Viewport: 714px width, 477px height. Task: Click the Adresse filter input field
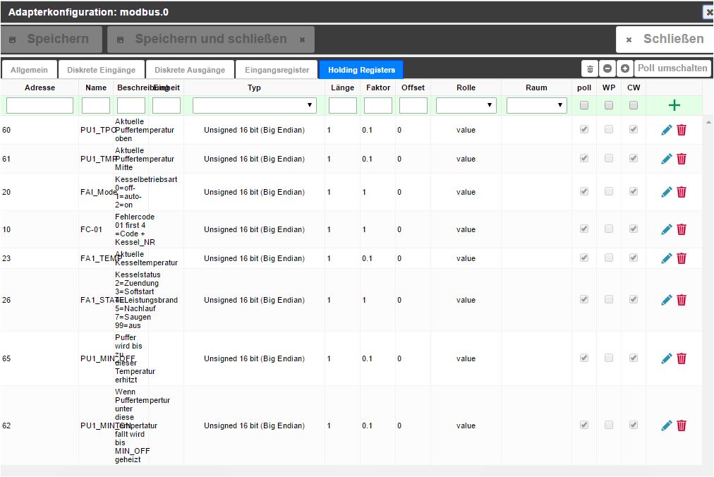point(40,105)
